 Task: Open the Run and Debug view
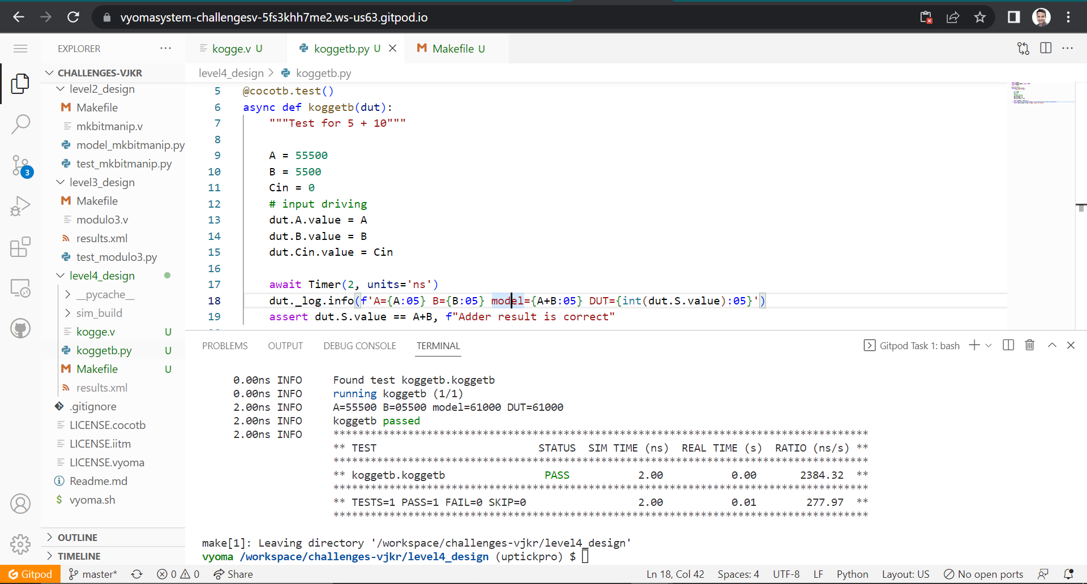pos(20,205)
